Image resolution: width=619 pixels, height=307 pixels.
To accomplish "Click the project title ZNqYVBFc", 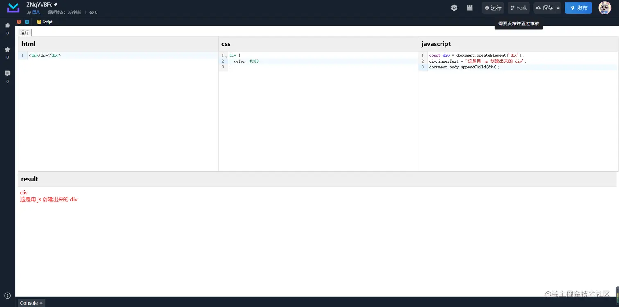I will tap(39, 5).
